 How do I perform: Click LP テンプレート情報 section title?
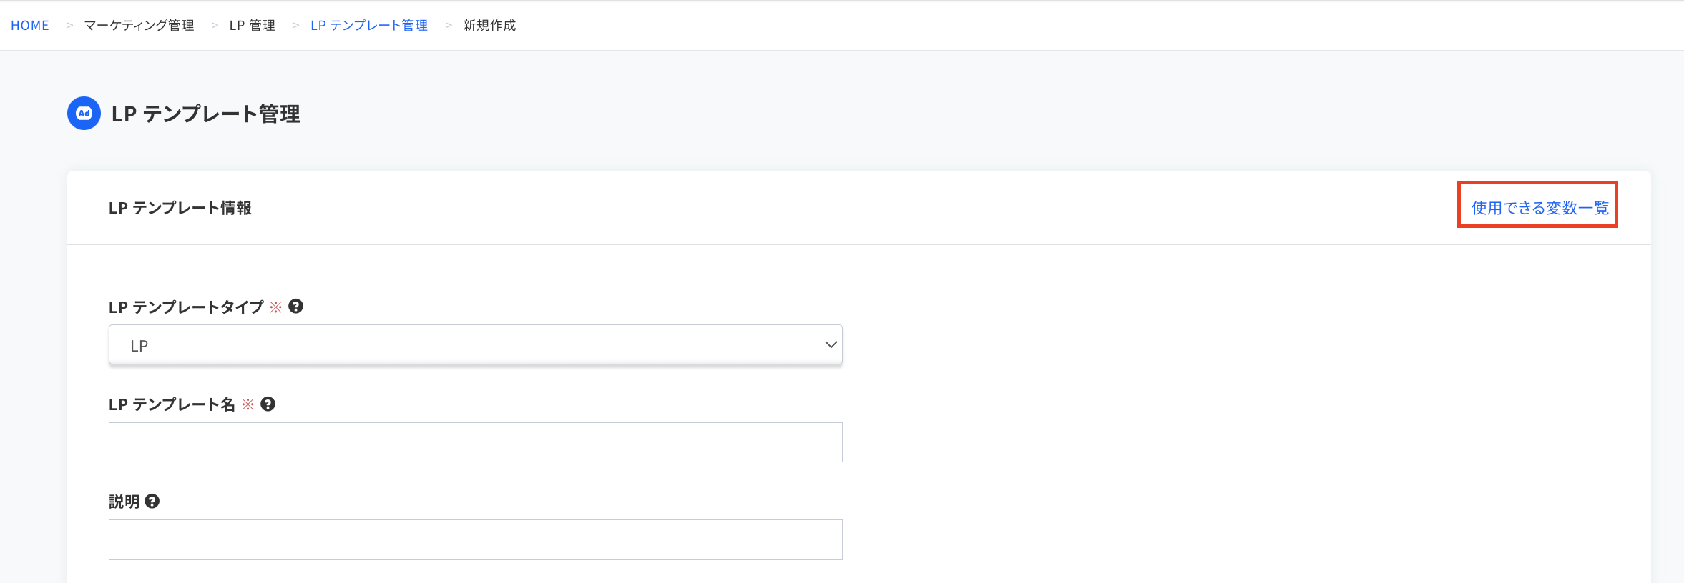(180, 208)
